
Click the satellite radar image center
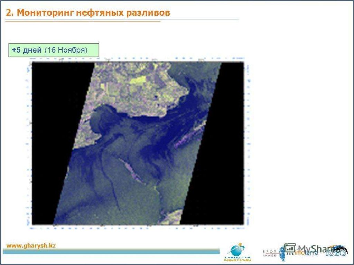tap(138, 143)
